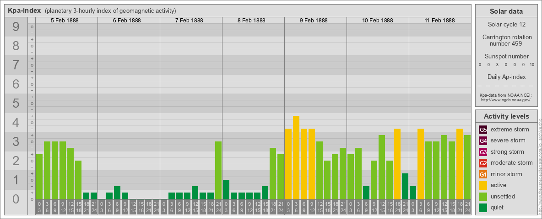
Task: Select the 21-24h green bar on 7 Feb
Action: point(218,171)
